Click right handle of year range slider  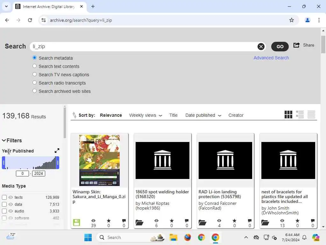pos(58,162)
